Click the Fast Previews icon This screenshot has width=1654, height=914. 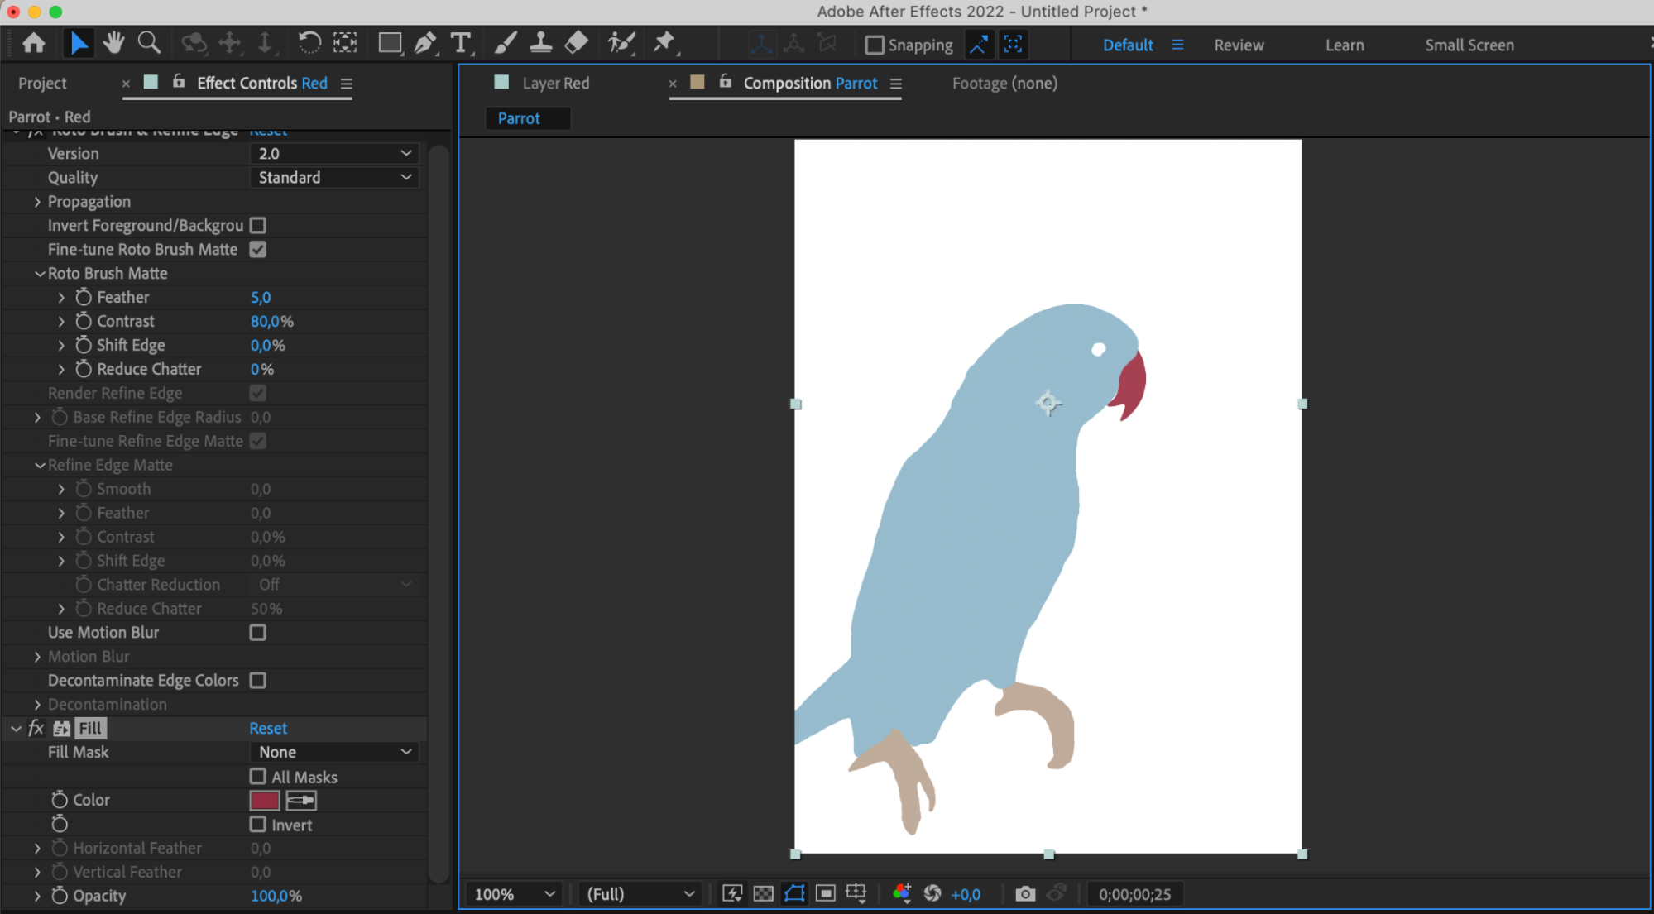click(732, 894)
